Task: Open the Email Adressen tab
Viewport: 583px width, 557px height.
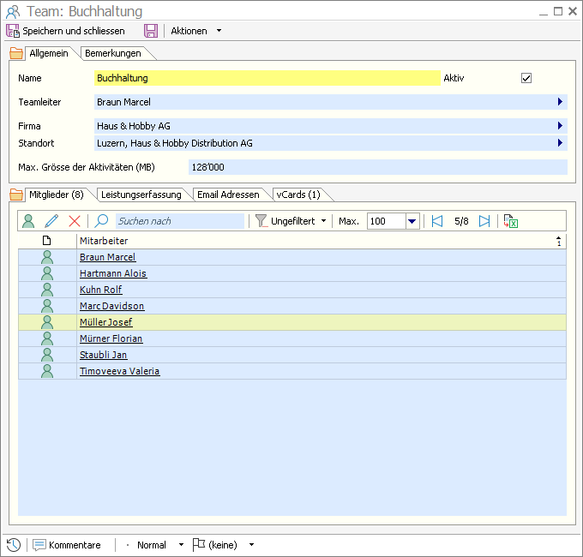Action: 228,195
